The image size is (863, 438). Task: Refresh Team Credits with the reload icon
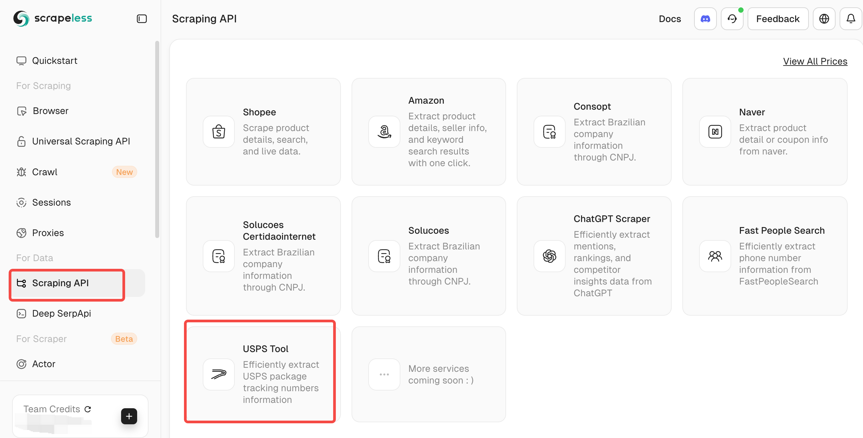(88, 409)
